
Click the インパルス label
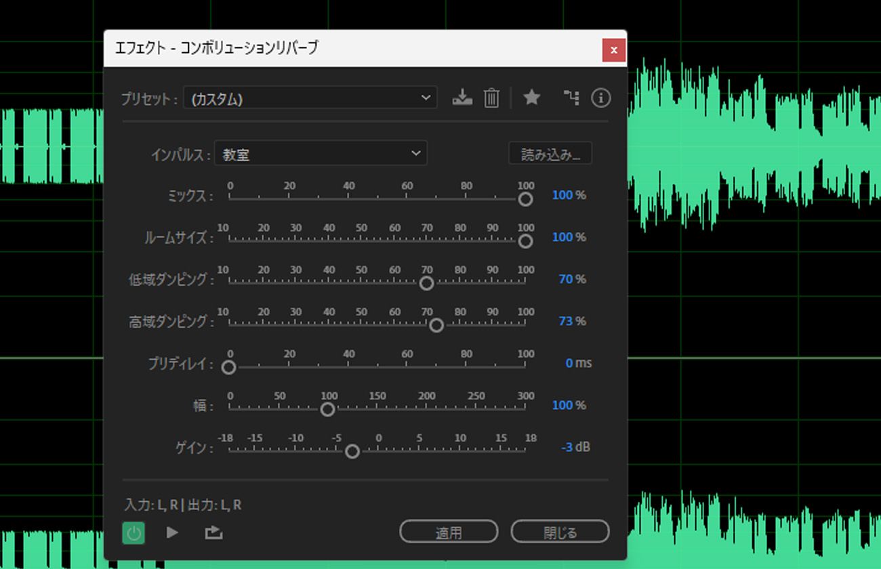[180, 154]
